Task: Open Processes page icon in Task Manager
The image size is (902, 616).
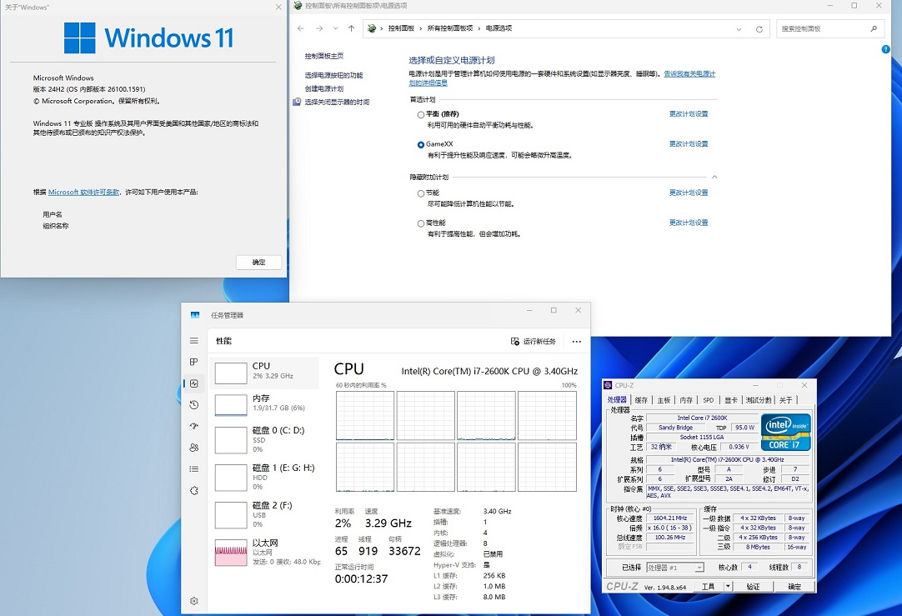Action: point(194,362)
